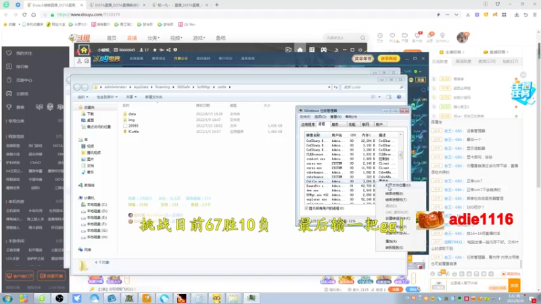Choose 打开文件位置 from context menu
This screenshot has width=541, height=304.
click(398, 185)
